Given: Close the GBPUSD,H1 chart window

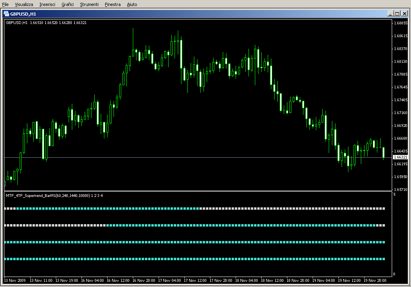Looking at the screenshot, I should pos(405,14).
